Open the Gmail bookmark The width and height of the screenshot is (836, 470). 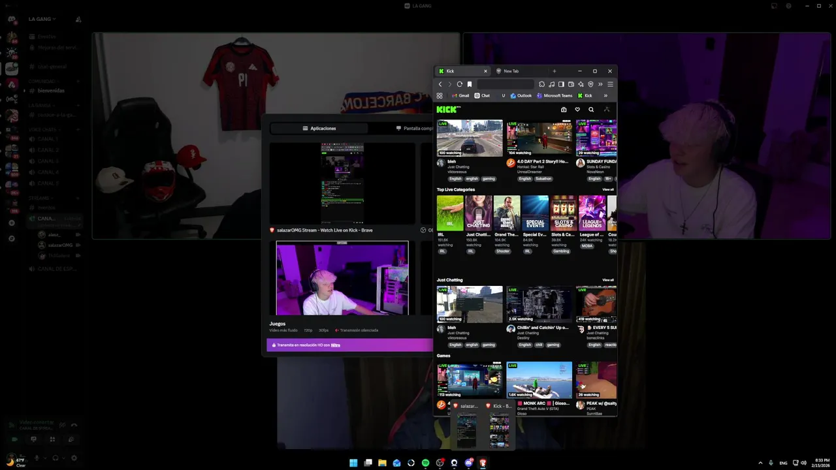460,95
